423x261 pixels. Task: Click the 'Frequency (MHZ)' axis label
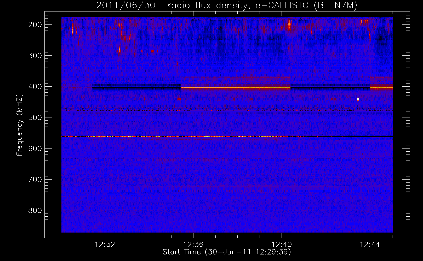click(x=20, y=125)
